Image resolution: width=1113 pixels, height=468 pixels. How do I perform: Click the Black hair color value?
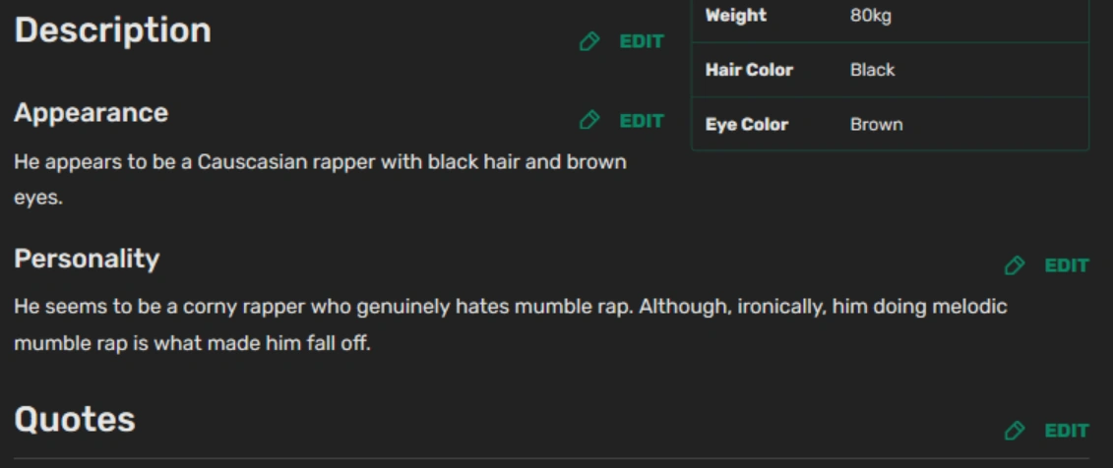pos(873,71)
